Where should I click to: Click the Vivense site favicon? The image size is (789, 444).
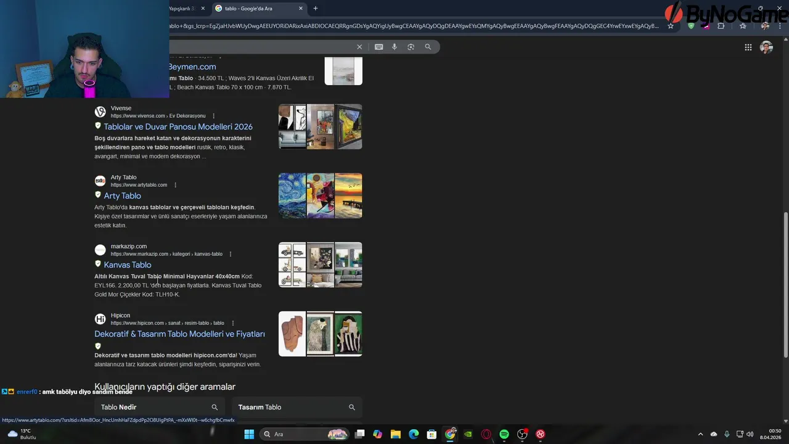[100, 112]
